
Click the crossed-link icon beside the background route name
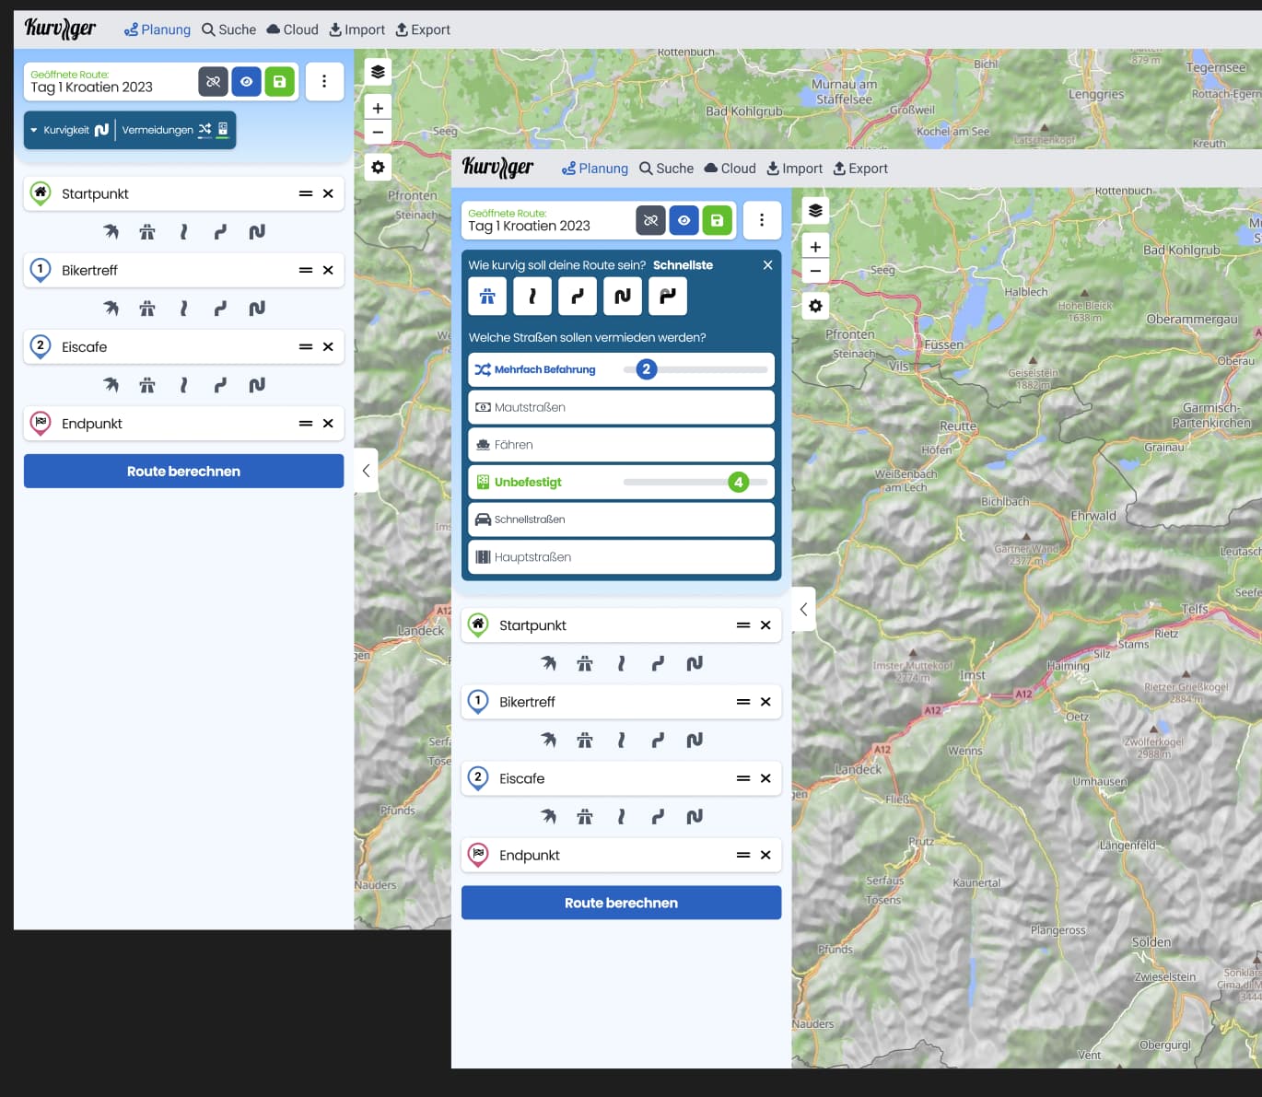pyautogui.click(x=213, y=82)
